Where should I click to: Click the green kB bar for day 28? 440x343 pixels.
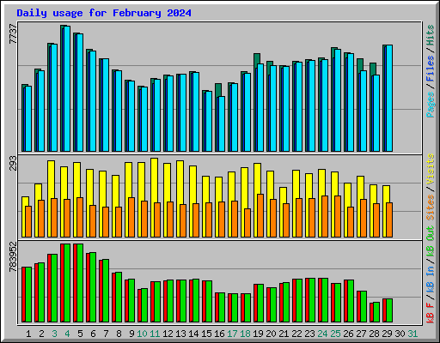pos(376,312)
